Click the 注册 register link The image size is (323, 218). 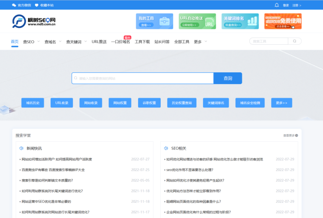[297, 5]
